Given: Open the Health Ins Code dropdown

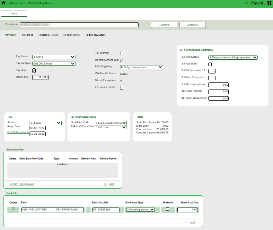Looking at the screenshot, I should 111,123.
